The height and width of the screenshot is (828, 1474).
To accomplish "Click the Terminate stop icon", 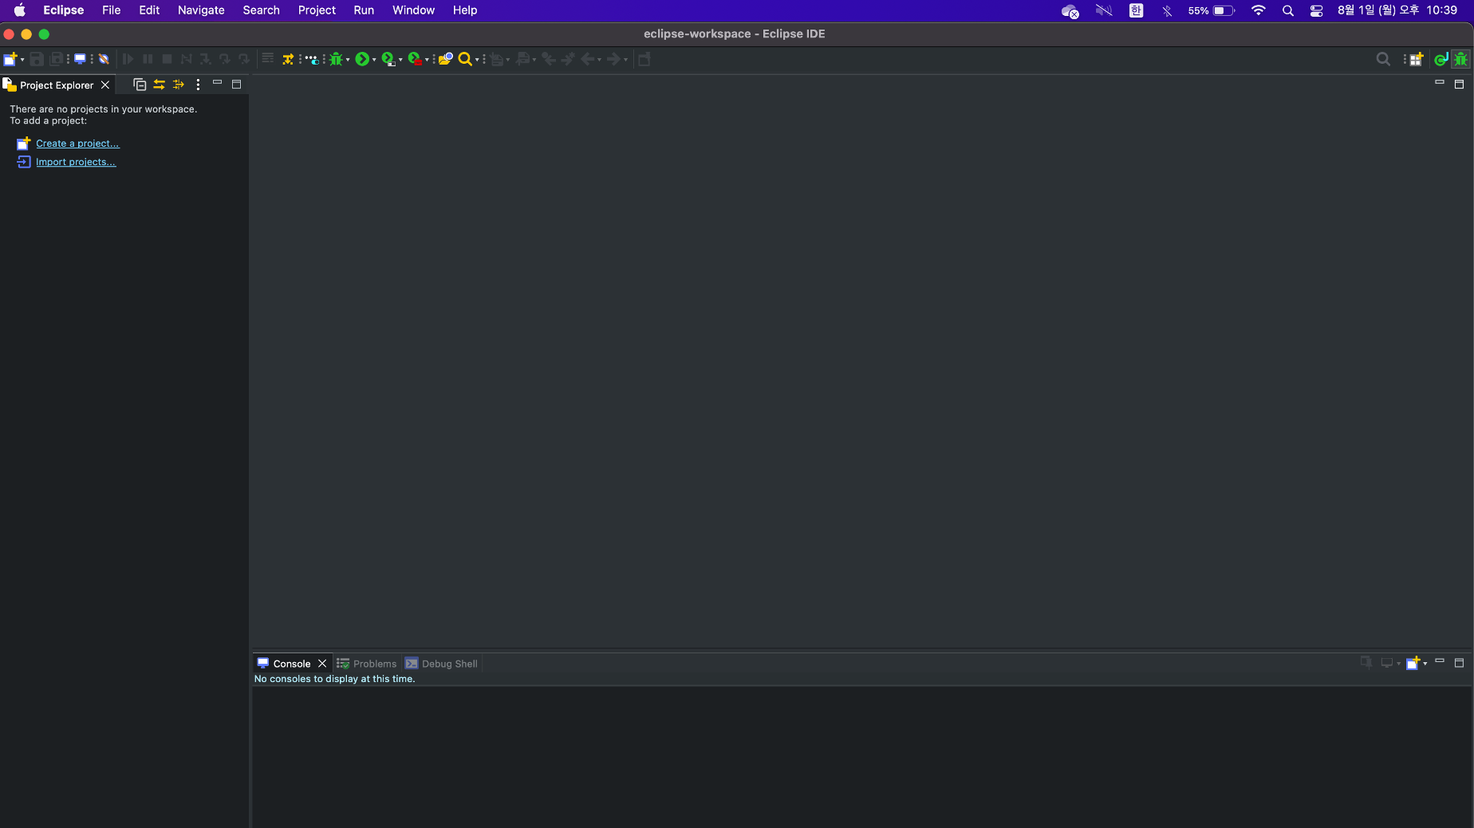I will (x=167, y=59).
